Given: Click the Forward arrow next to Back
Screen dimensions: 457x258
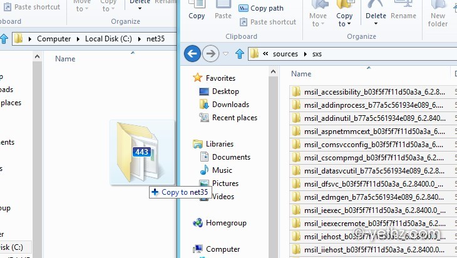Looking at the screenshot, I should tap(211, 54).
